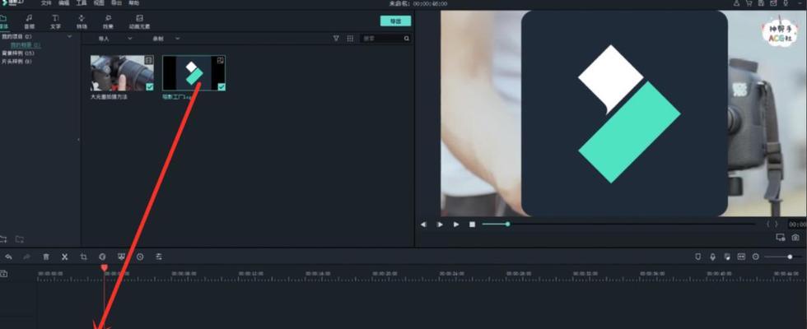Open the File (文件) menu
The height and width of the screenshot is (329, 807).
(46, 3)
